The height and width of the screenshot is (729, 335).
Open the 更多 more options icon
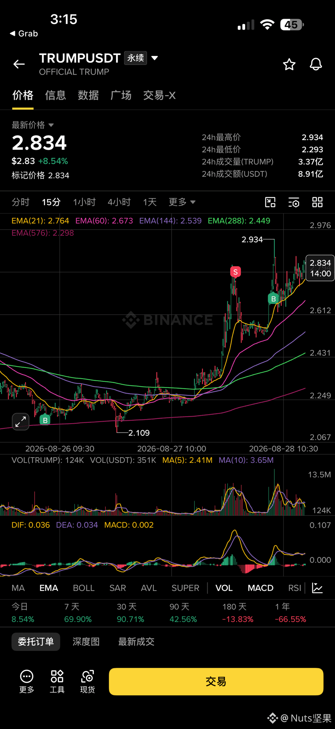(x=27, y=681)
